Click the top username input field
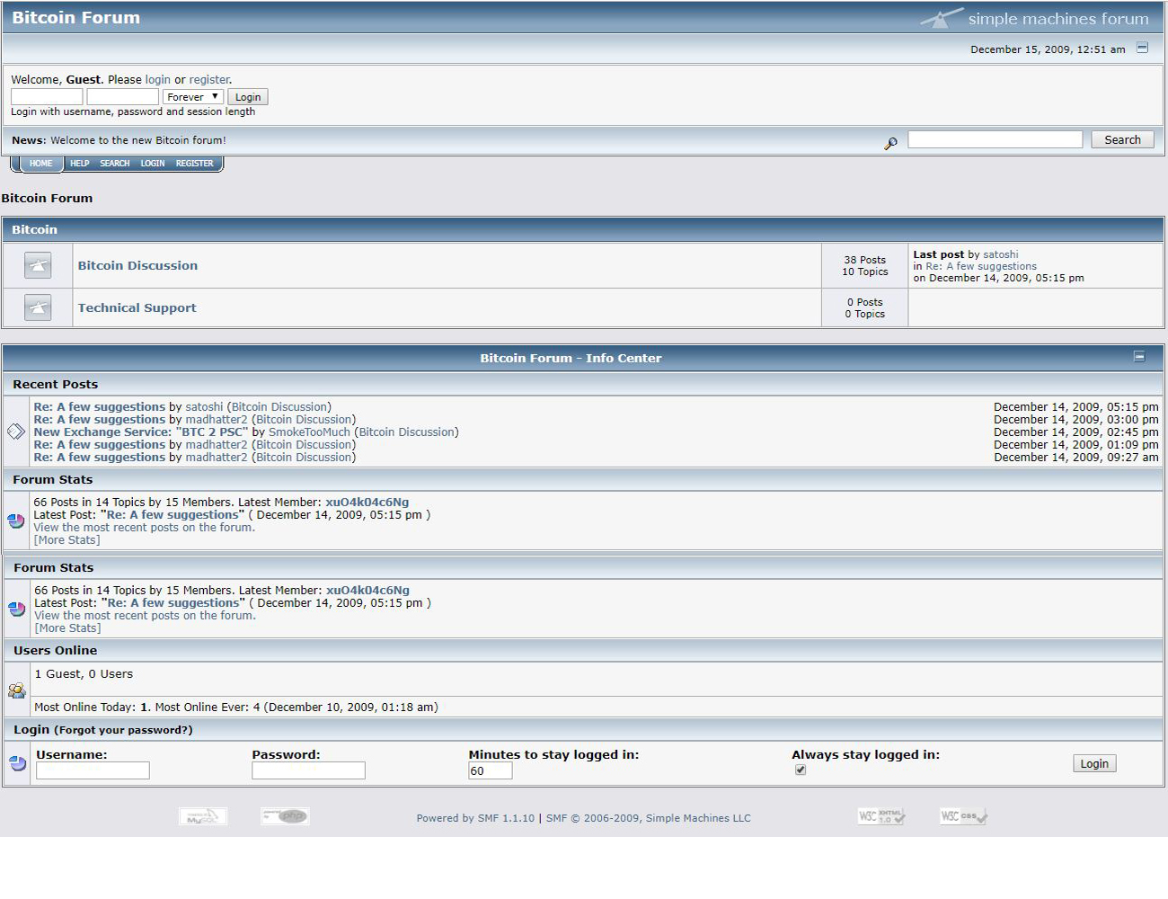 click(x=47, y=97)
